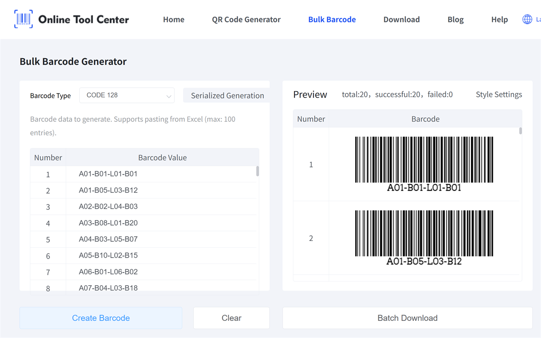Open the QR Code Generator page

coord(246,19)
